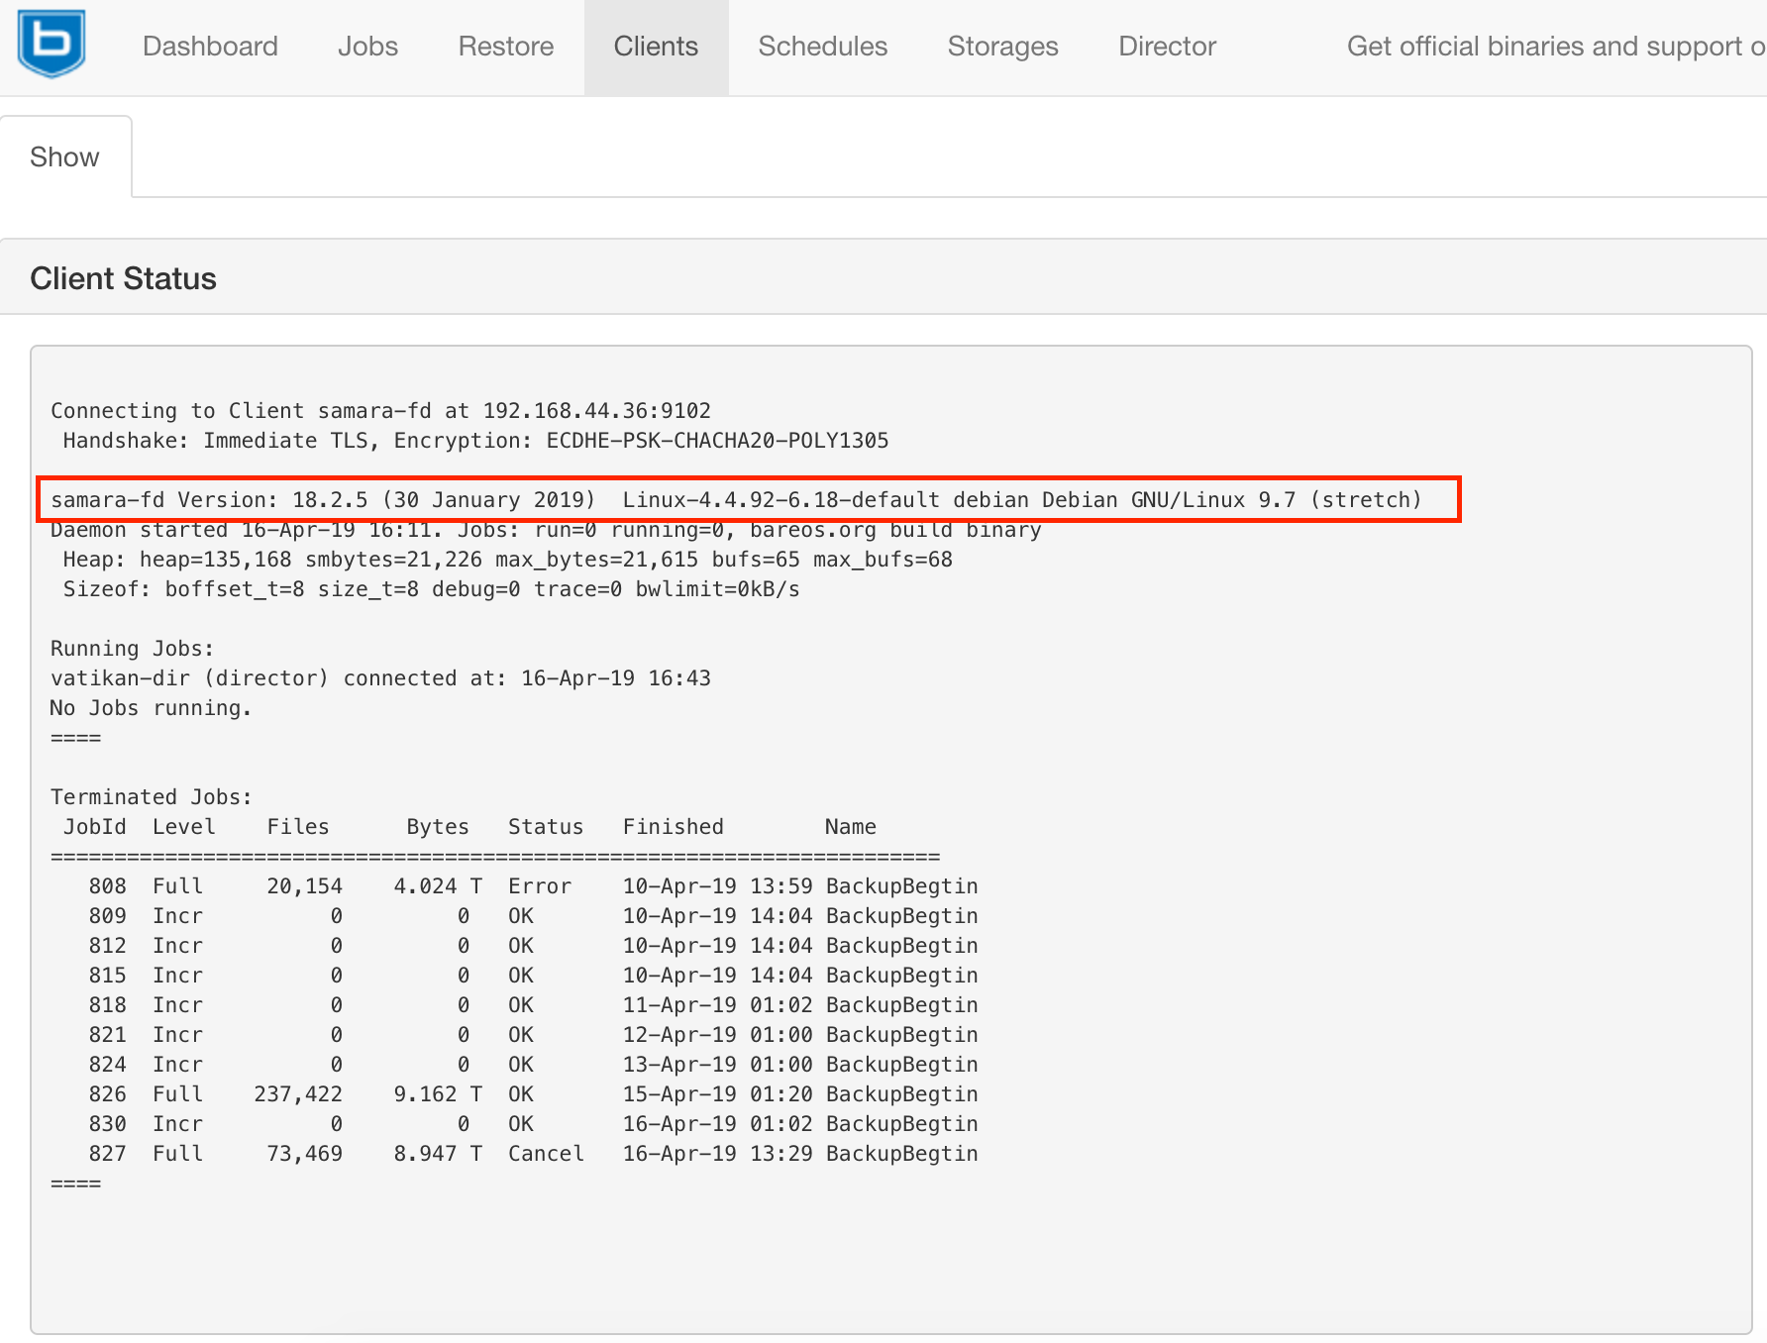This screenshot has width=1767, height=1343.
Task: Click the Client Status panel heading
Action: (123, 278)
